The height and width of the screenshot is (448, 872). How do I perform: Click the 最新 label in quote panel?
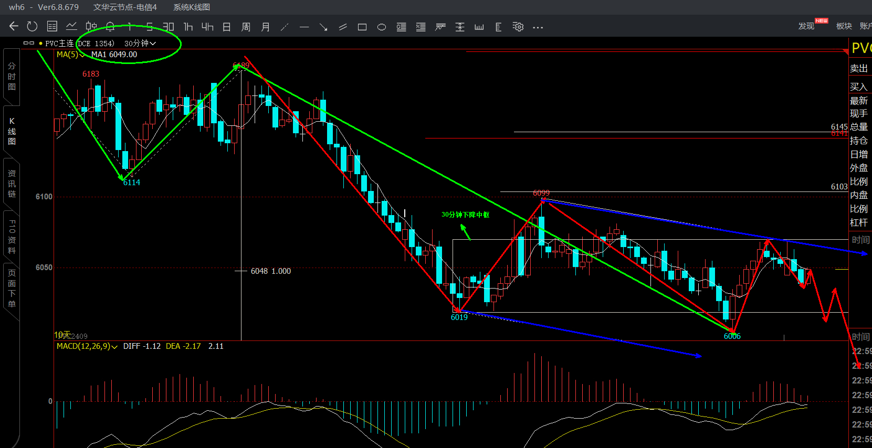pos(859,100)
